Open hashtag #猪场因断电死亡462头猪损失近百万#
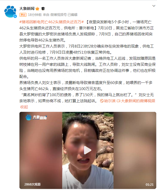 (x=51, y=22)
